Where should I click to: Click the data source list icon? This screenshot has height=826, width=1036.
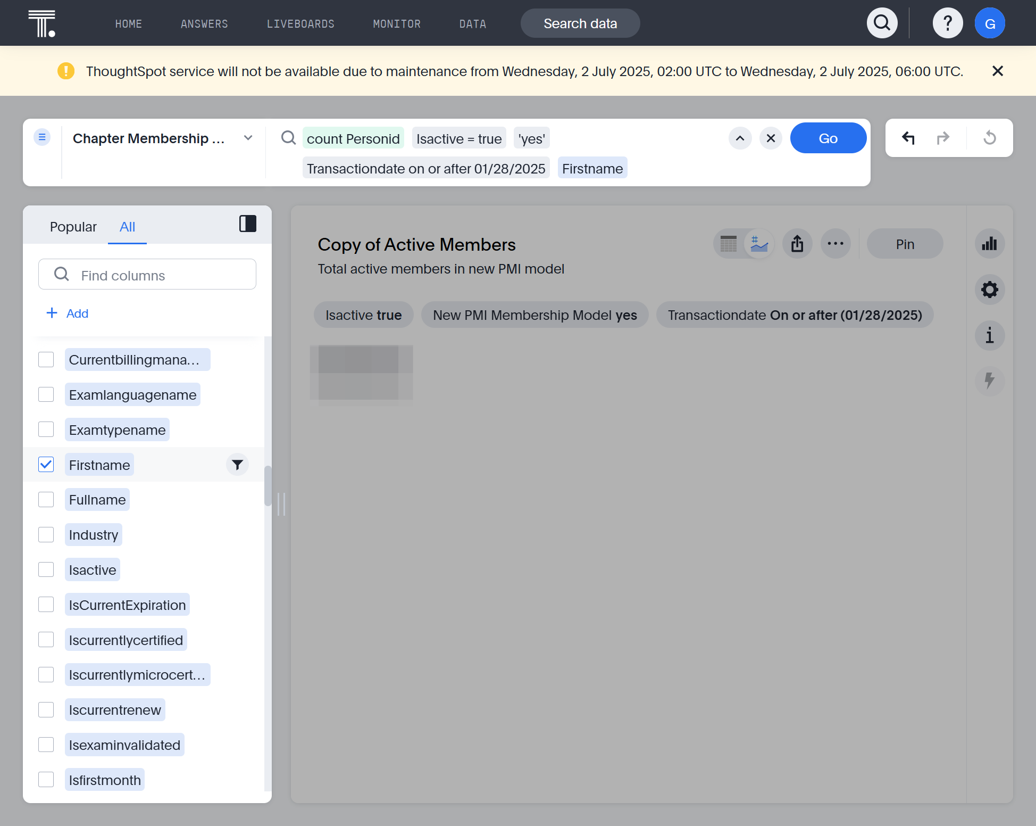pyautogui.click(x=42, y=137)
